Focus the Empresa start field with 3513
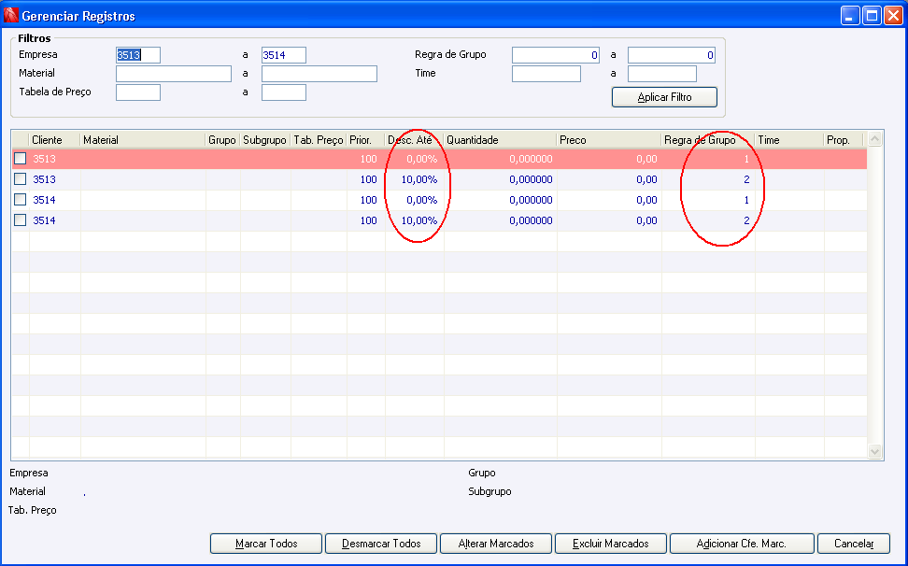The image size is (908, 566). click(138, 55)
